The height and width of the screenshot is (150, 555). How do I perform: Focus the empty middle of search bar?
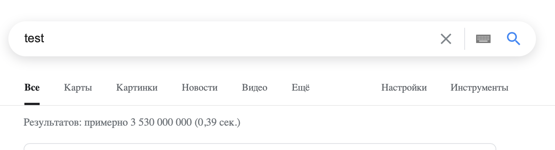click(x=240, y=39)
